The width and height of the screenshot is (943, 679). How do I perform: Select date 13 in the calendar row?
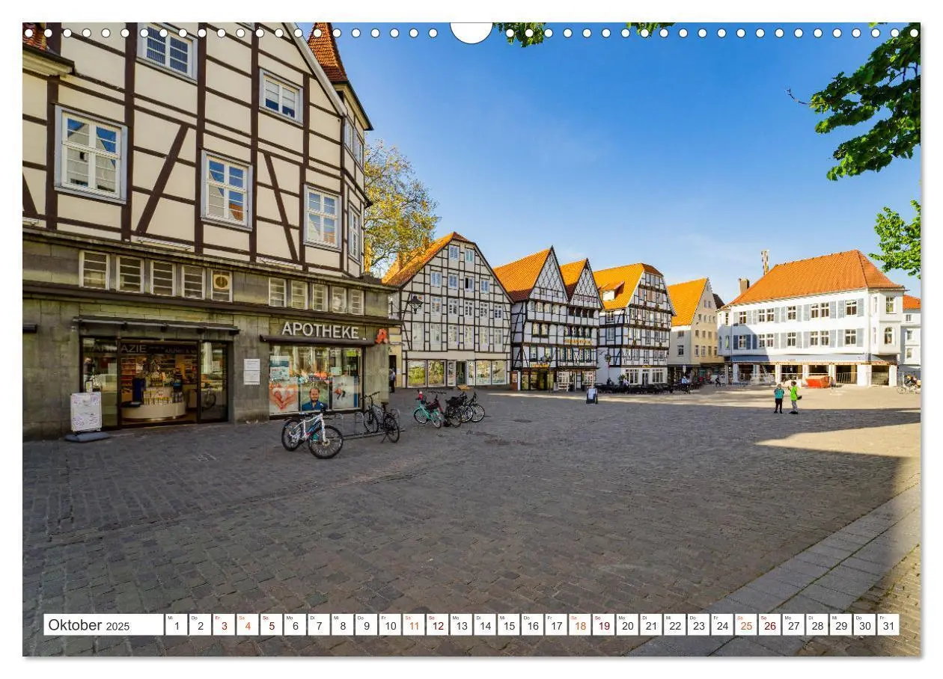(x=460, y=625)
